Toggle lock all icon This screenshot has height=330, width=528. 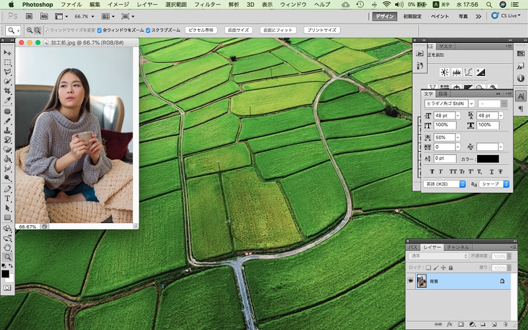tap(451, 268)
